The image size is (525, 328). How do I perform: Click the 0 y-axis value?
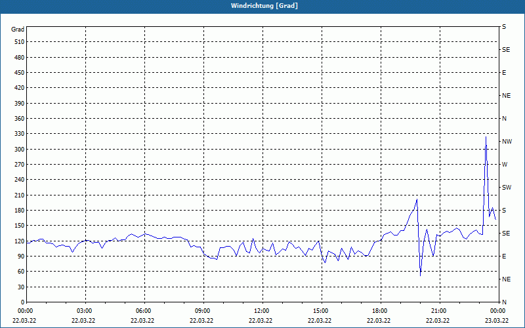22,302
